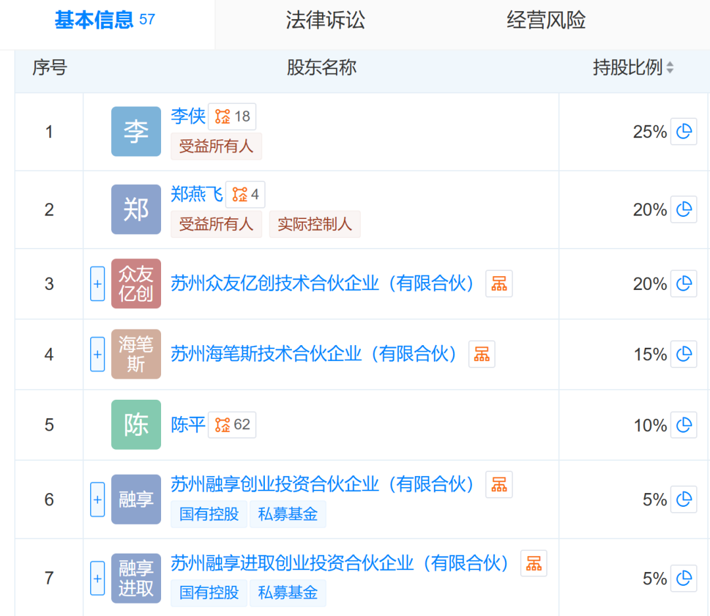Click the 海笔斯 avatar tile
This screenshot has height=616, width=710.
click(136, 354)
